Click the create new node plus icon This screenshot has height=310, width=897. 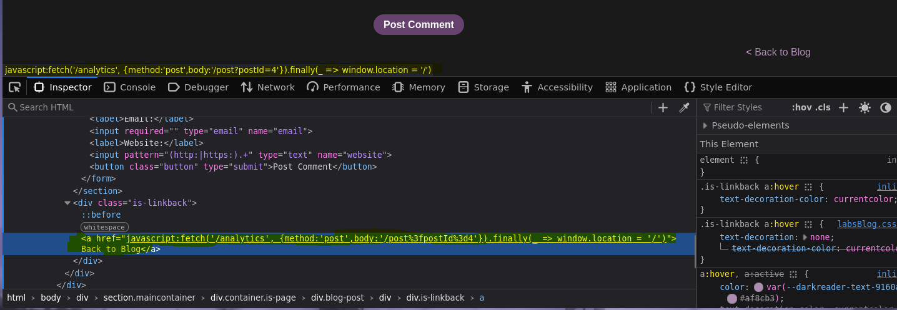[x=663, y=107]
